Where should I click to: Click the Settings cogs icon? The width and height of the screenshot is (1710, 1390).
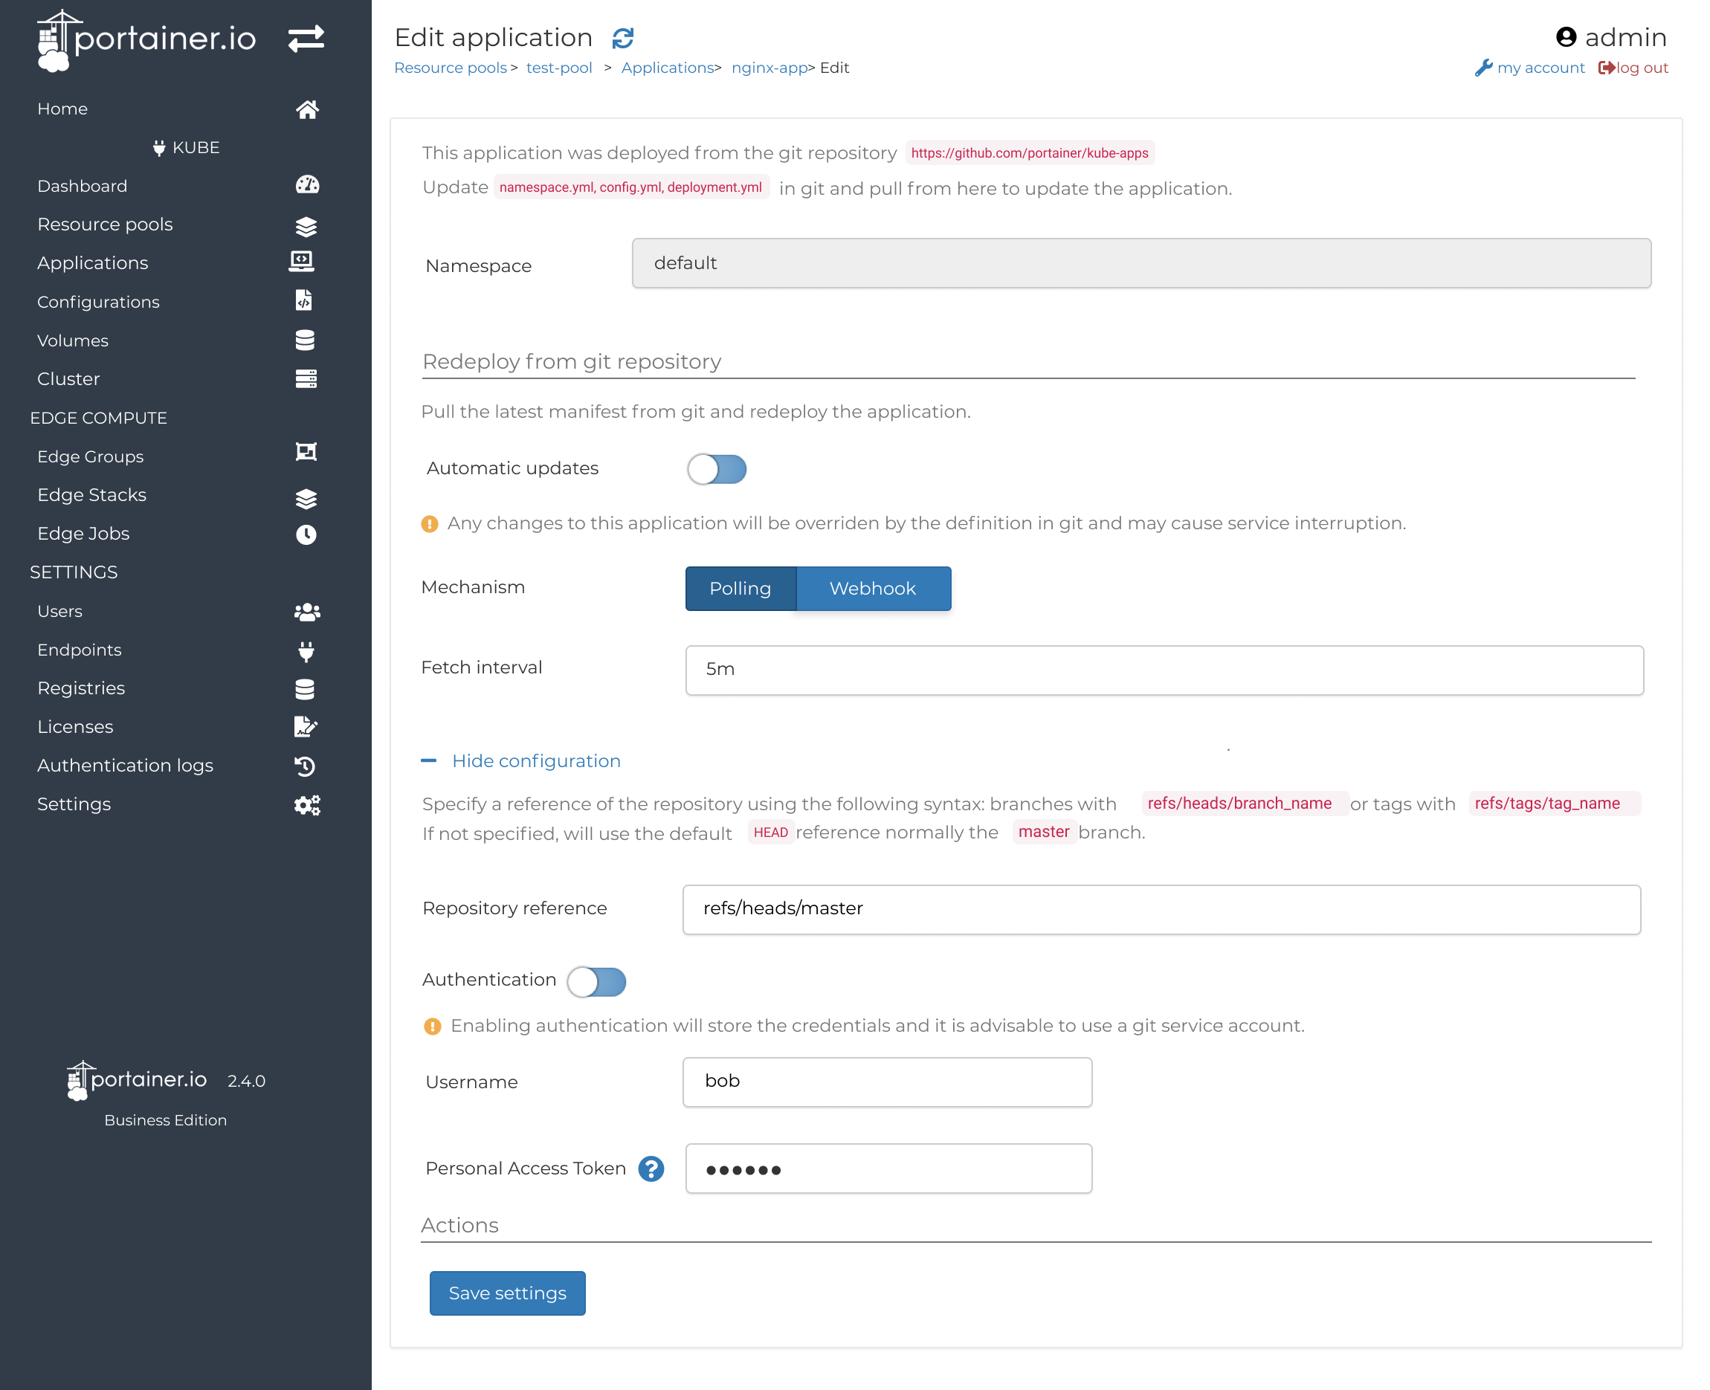click(x=307, y=805)
